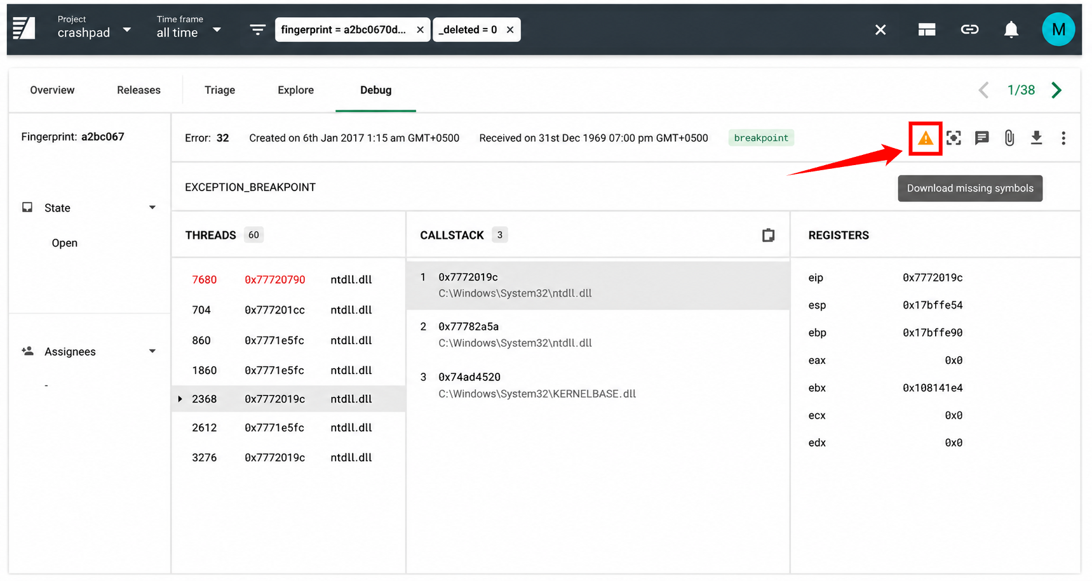The height and width of the screenshot is (581, 1092).
Task: Go to the next crash object
Action: (x=1056, y=90)
